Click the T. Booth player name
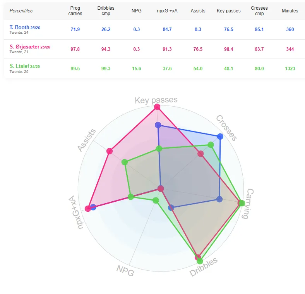The width and height of the screenshot is (305, 294). [x=19, y=27]
